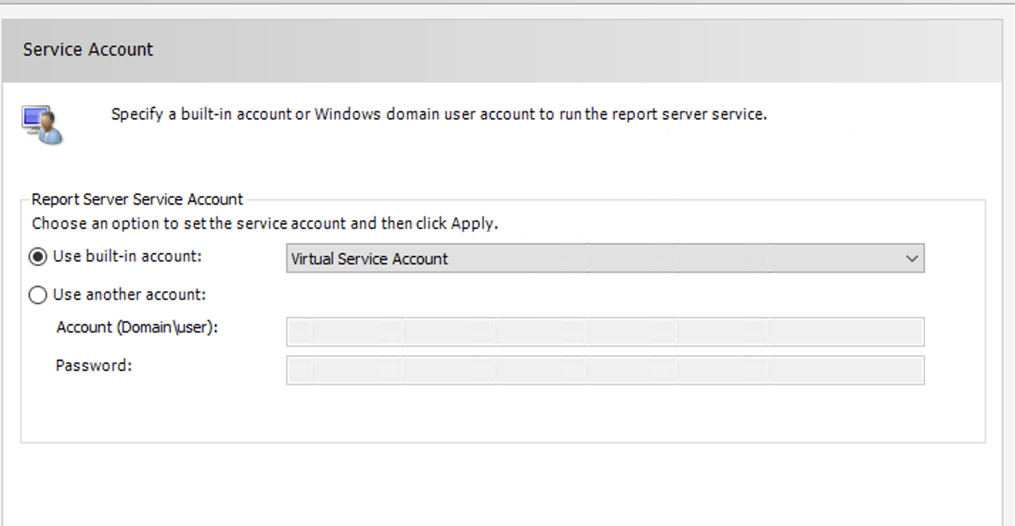Click the white area beneath the group box
Image resolution: width=1015 pixels, height=526 pixels.
[x=498, y=485]
